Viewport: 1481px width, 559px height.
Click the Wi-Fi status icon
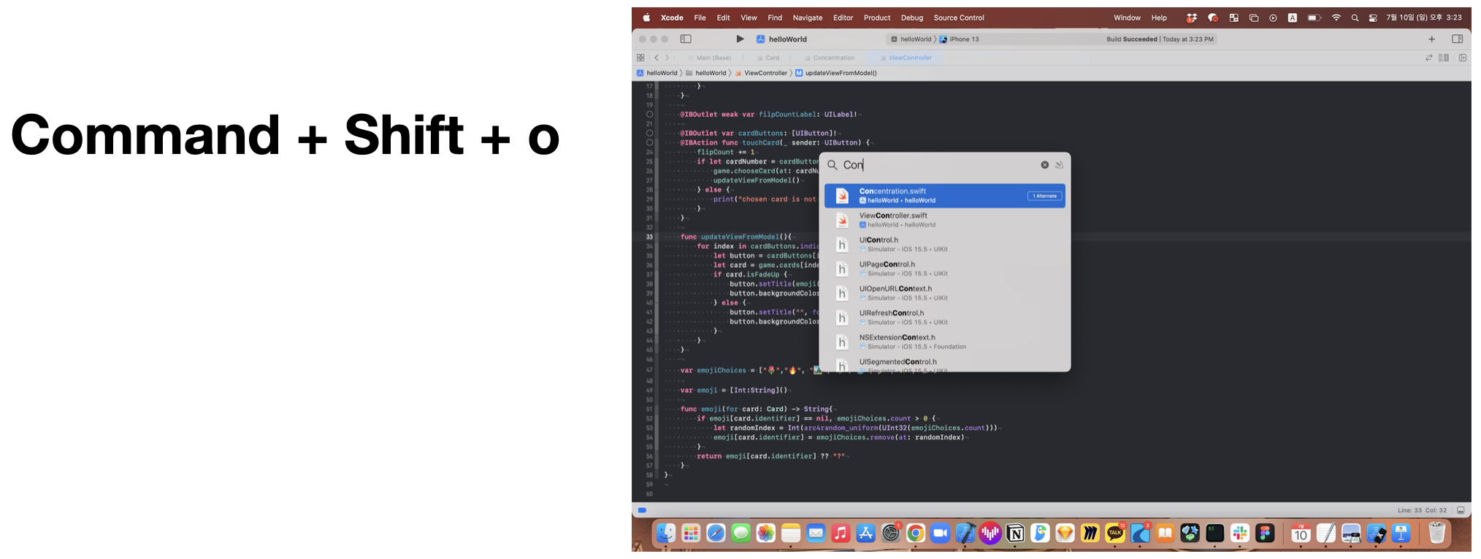pyautogui.click(x=1336, y=18)
